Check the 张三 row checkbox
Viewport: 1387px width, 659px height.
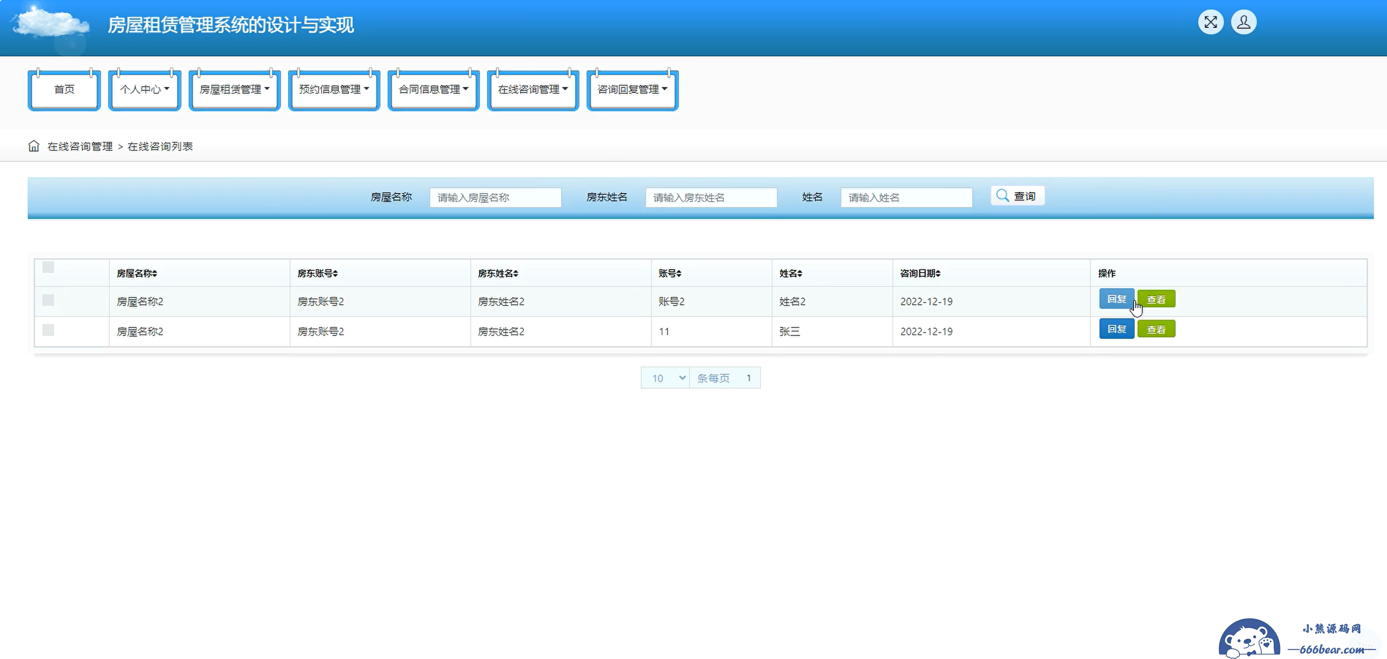click(48, 330)
